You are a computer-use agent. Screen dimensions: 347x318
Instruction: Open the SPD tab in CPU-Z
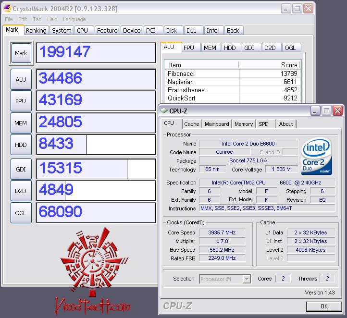[x=265, y=124]
